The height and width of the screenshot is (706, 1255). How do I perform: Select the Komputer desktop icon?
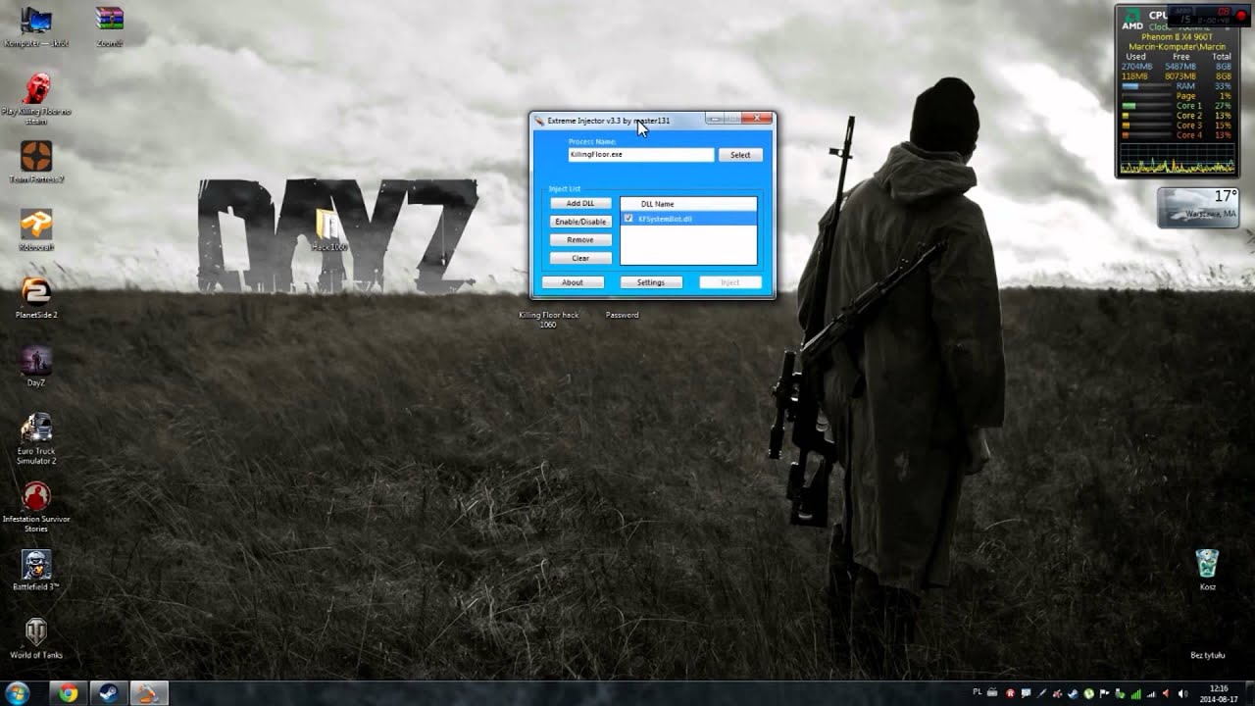[x=36, y=27]
